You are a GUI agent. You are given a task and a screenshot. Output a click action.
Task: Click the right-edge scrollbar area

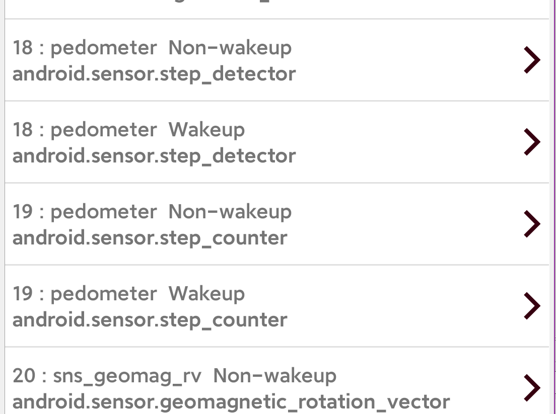553,201
